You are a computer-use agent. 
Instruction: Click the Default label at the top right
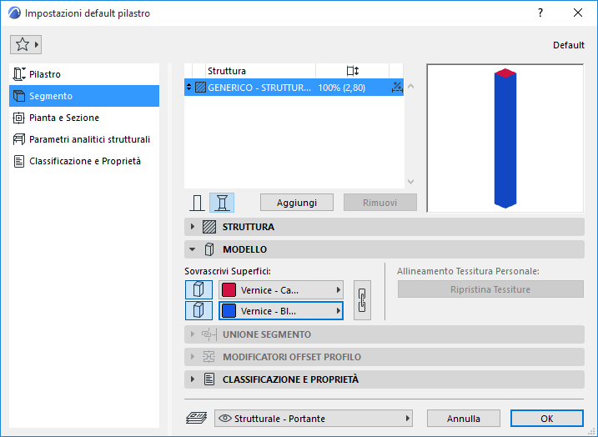coord(569,45)
